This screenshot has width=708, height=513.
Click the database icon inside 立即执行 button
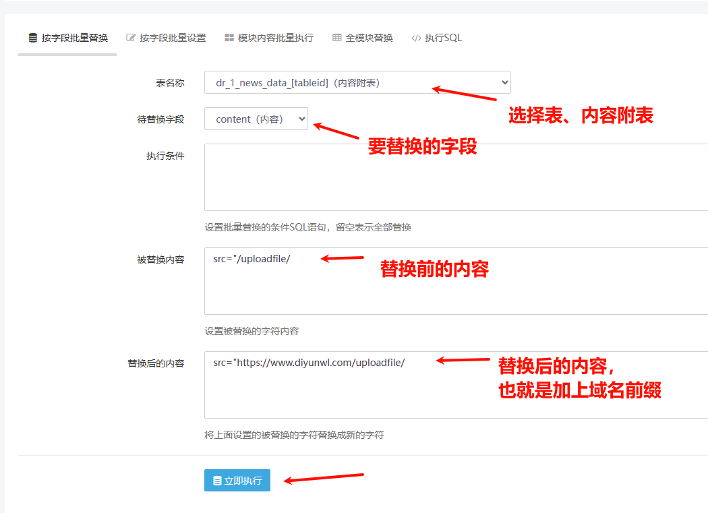pyautogui.click(x=217, y=481)
